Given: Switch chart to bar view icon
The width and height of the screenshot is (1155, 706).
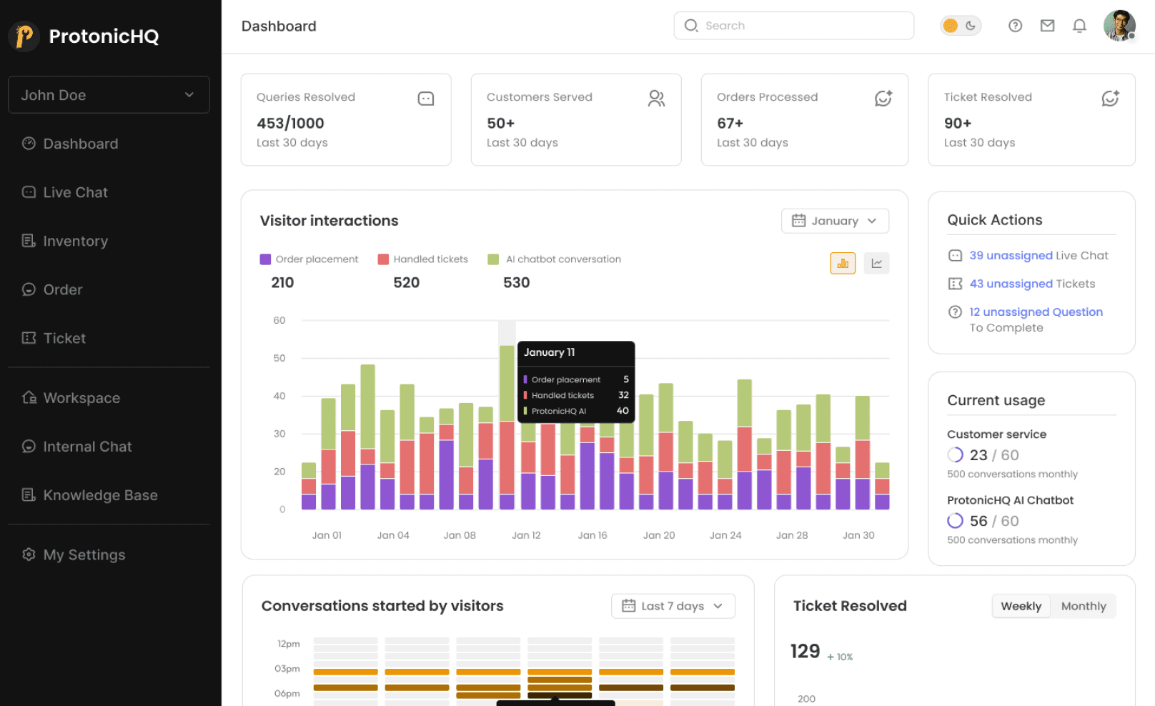Looking at the screenshot, I should 843,264.
